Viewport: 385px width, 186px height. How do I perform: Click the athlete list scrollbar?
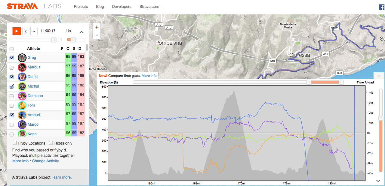click(87, 47)
